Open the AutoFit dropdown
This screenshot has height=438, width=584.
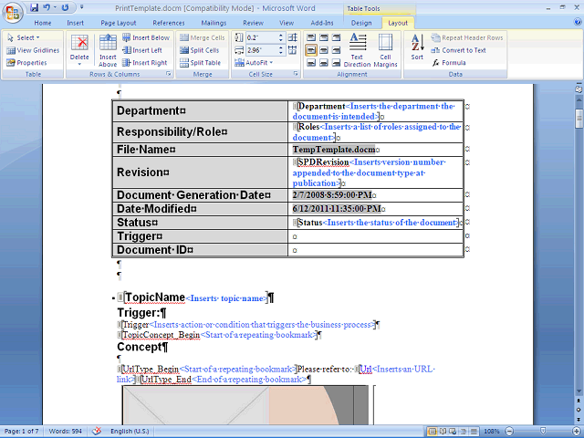pyautogui.click(x=254, y=63)
